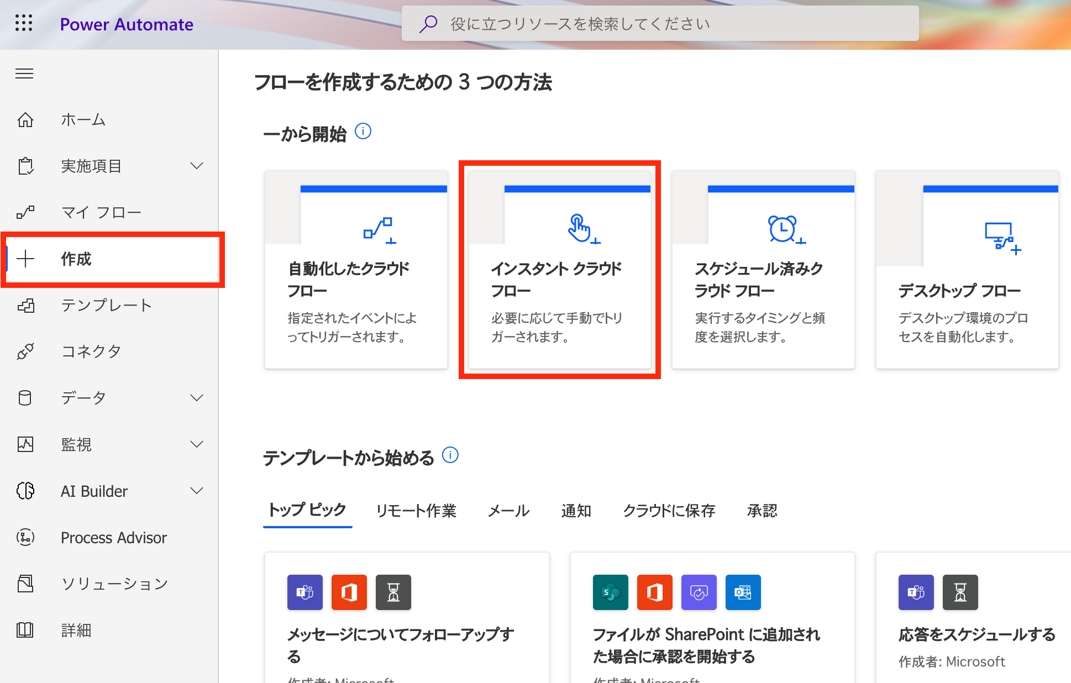Click the solutions icon beside ソリューション
The width and height of the screenshot is (1071, 683).
[x=25, y=584]
